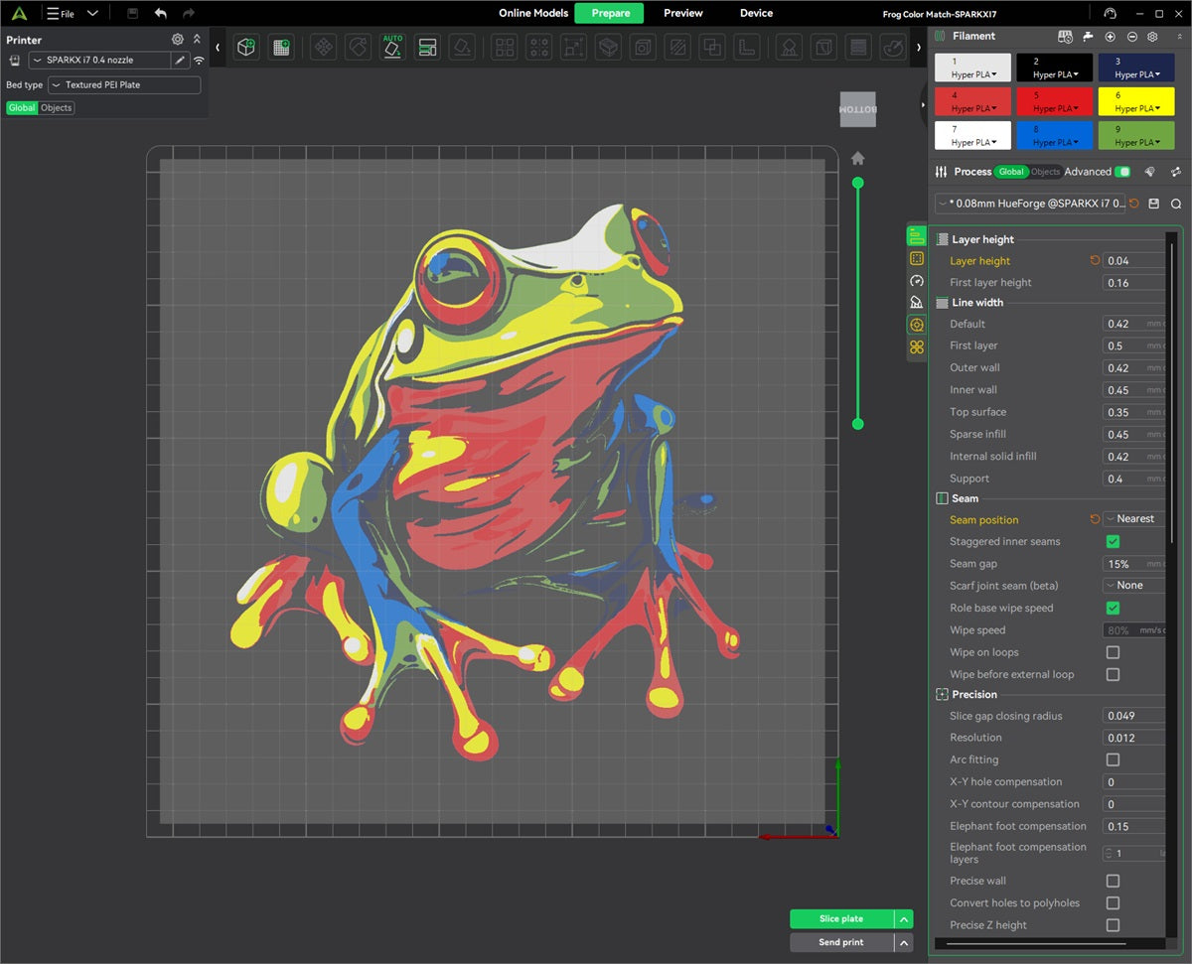This screenshot has width=1192, height=964.
Task: Uncheck Staggered inner seams
Action: coord(1113,541)
